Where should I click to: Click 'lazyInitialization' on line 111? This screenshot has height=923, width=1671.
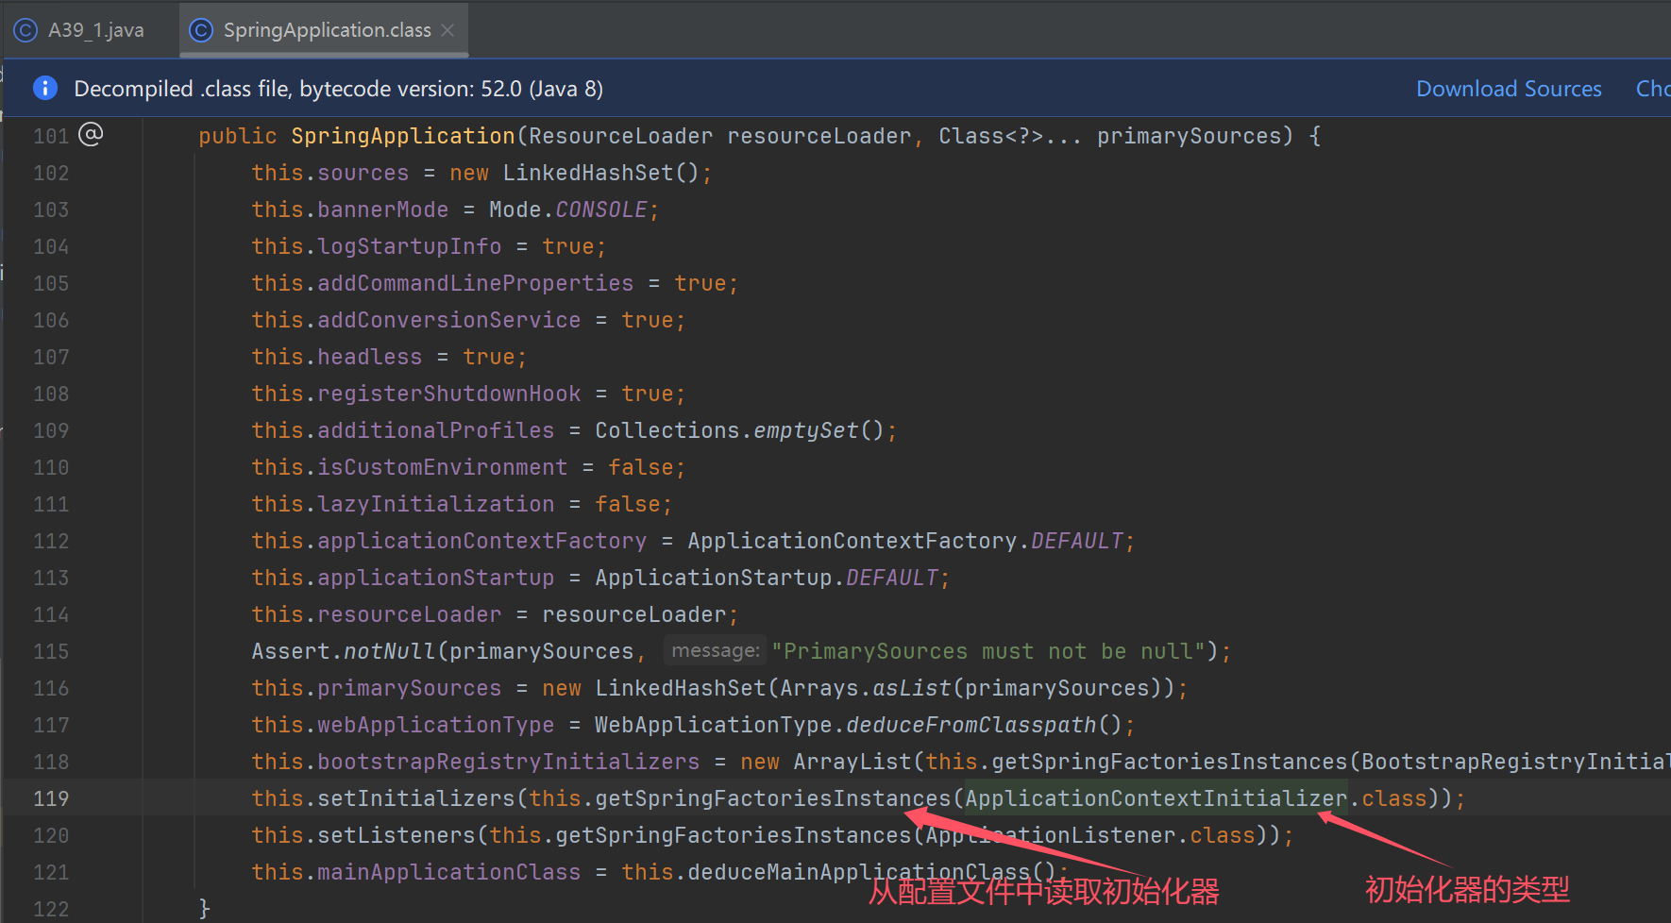pyautogui.click(x=435, y=504)
